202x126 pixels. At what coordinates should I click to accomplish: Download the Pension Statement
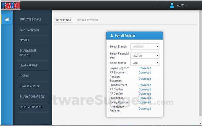click(x=145, y=79)
